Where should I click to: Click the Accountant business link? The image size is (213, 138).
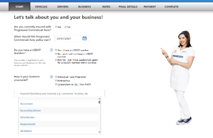[26, 104]
